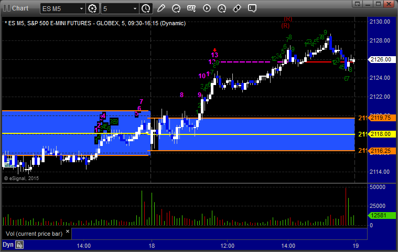Click the magenta 7 countdown number
398x252 pixels.
(x=141, y=102)
